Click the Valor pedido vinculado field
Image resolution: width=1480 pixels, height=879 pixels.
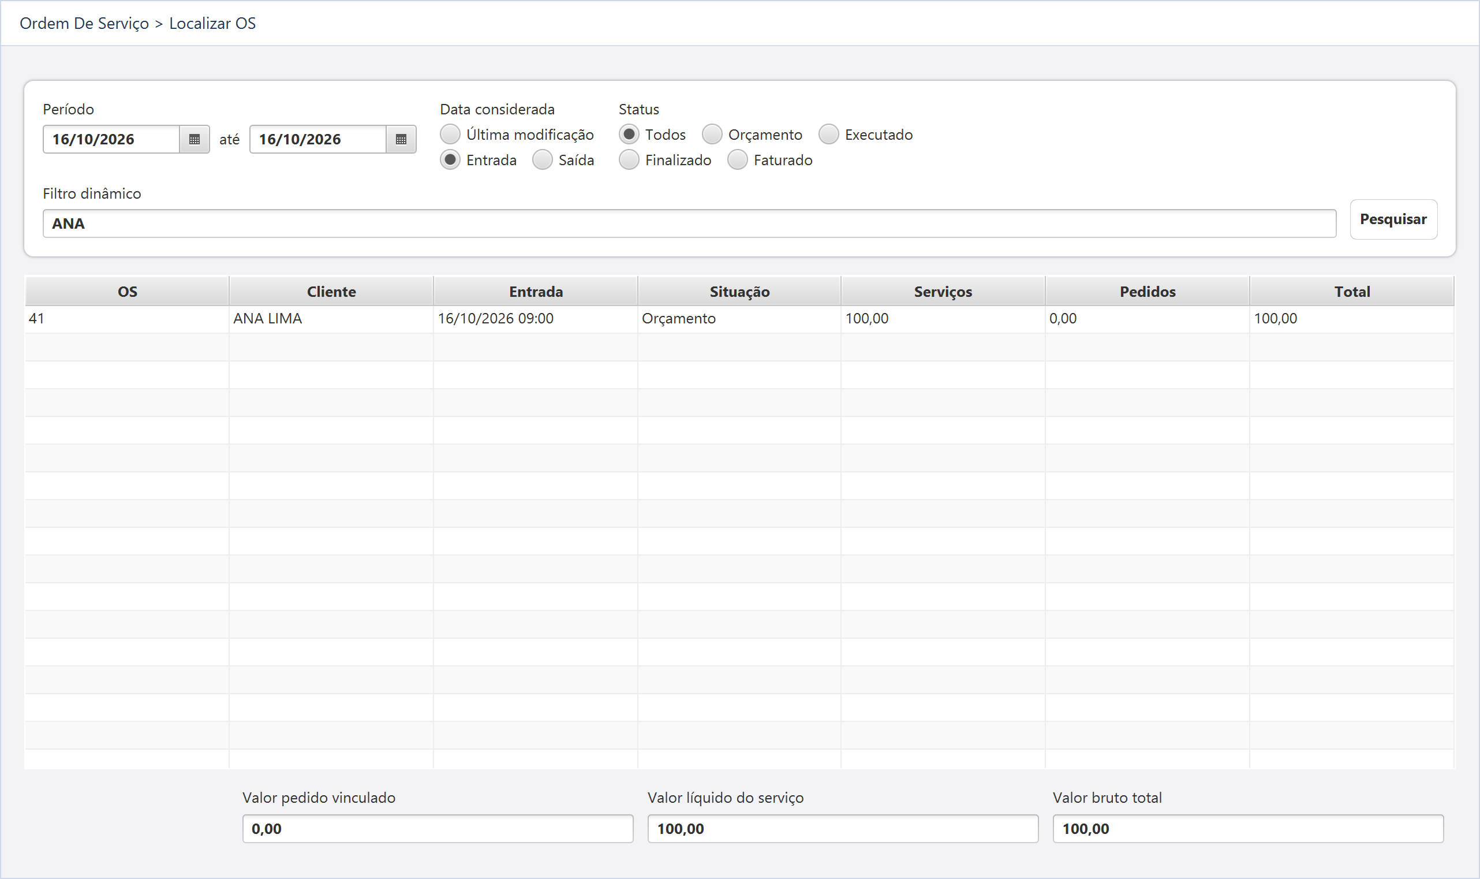tap(438, 829)
